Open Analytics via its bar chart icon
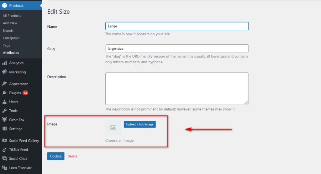 coord(4,63)
